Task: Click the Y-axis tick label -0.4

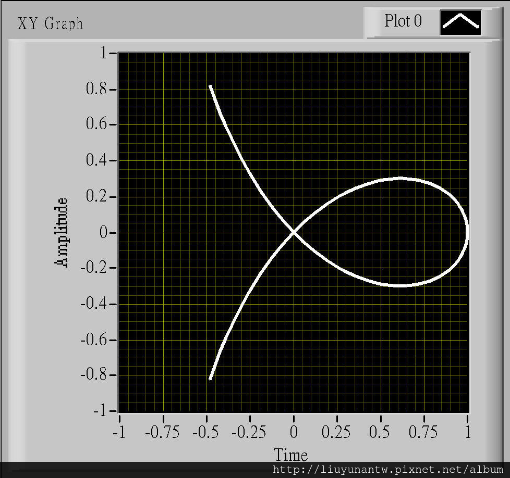Action: pyautogui.click(x=93, y=304)
